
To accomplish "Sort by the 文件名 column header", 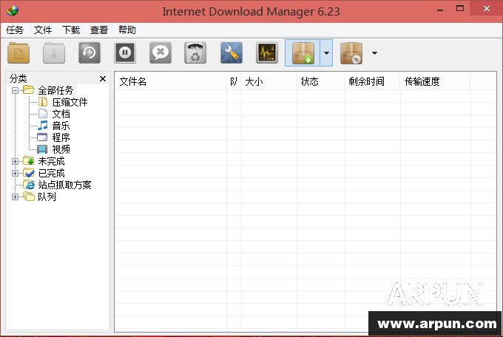I will coord(170,81).
